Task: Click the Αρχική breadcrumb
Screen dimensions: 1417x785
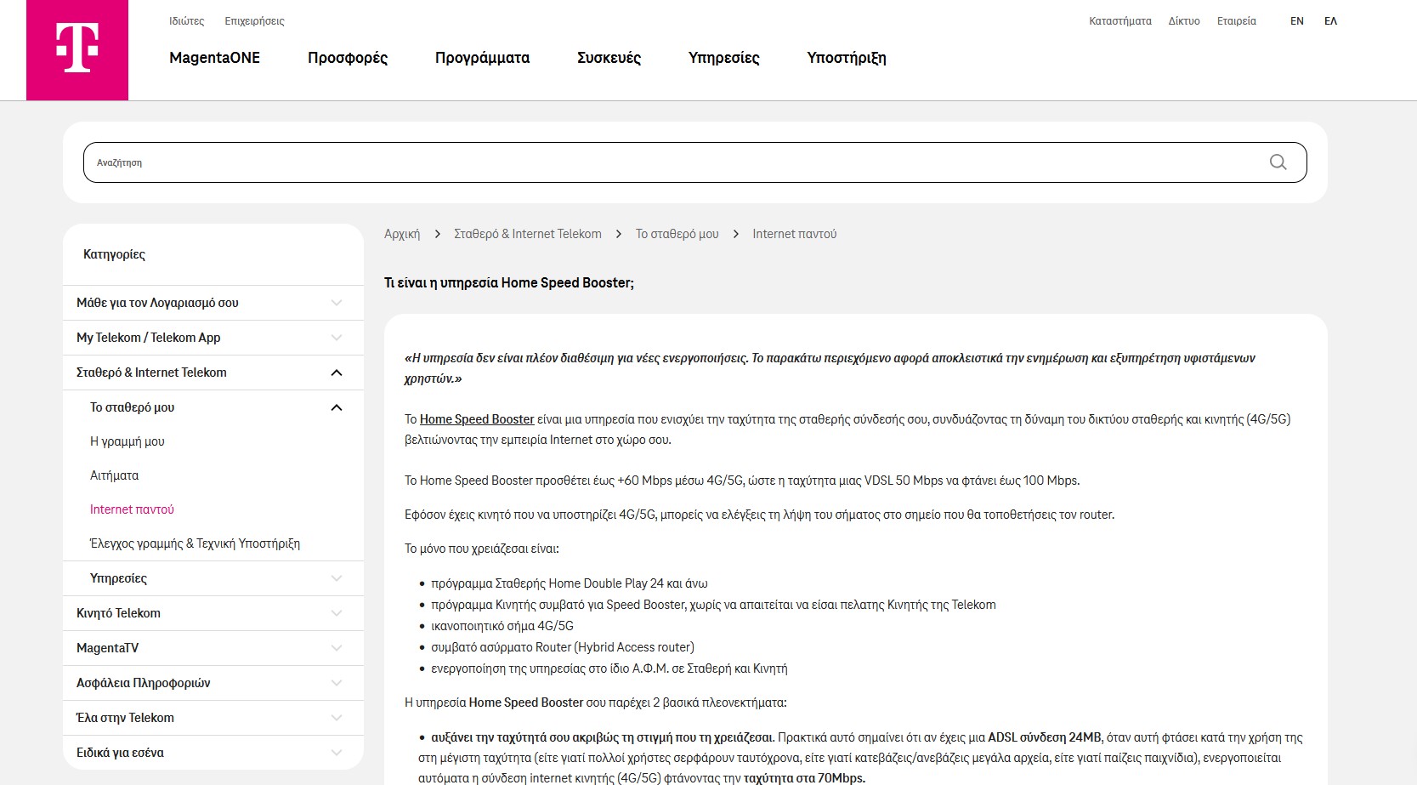Action: pyautogui.click(x=402, y=234)
